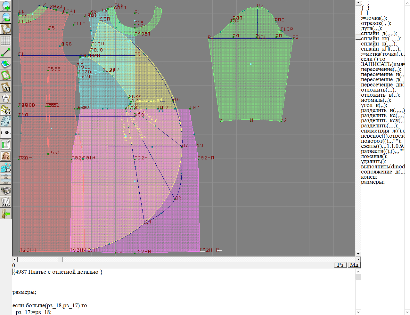Open the pattern with M icon
Screen dimensions: 410x315
click(6, 87)
